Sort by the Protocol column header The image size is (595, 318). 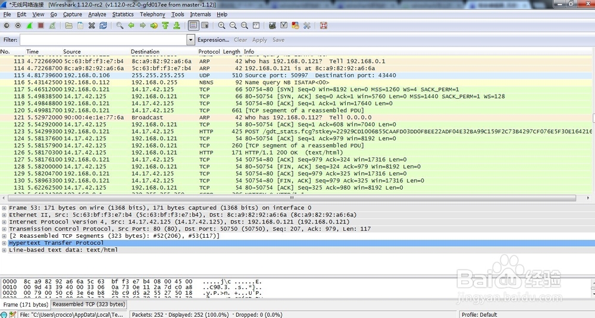[x=209, y=52]
